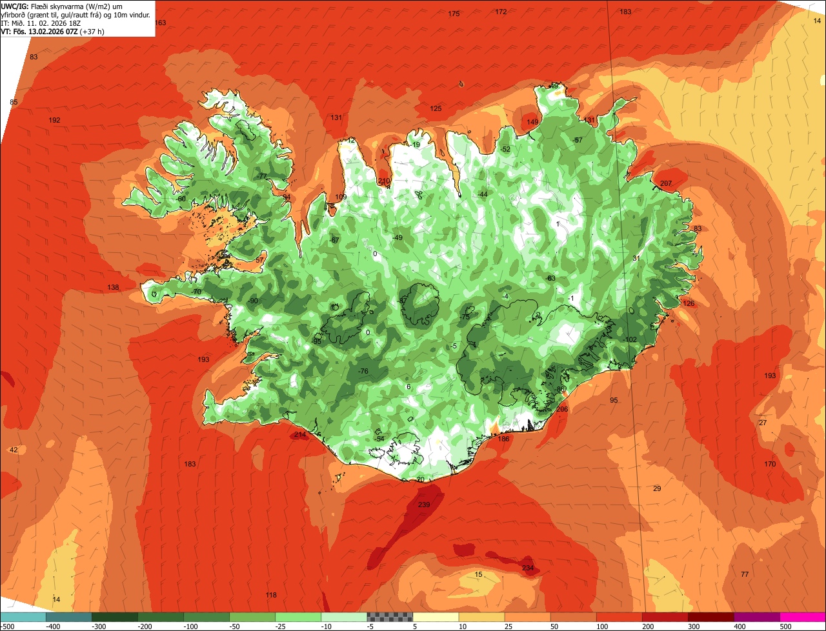Click the legend label '-500'
This screenshot has width=826, height=631.
coord(8,626)
